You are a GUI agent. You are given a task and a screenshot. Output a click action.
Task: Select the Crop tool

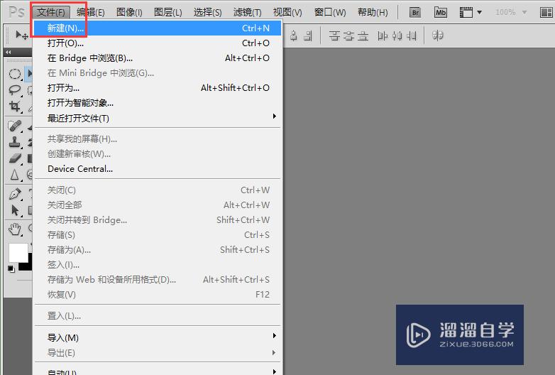tap(15, 107)
